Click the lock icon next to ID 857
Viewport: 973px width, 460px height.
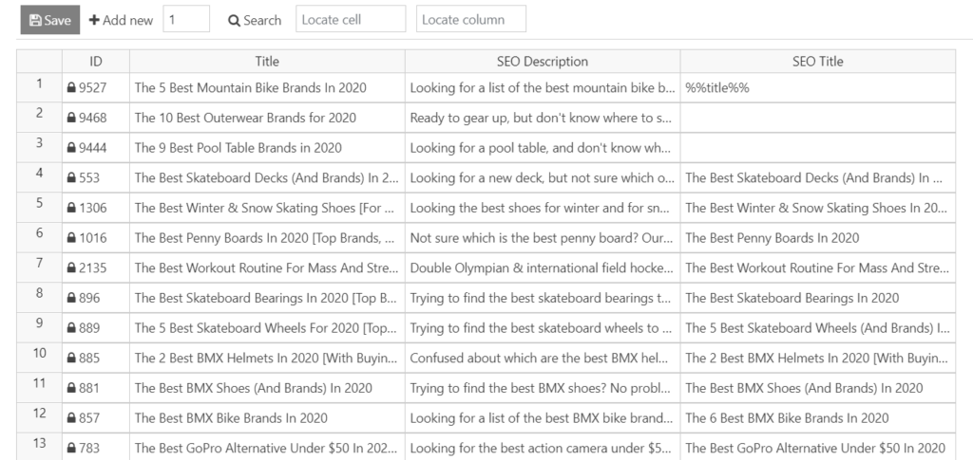click(71, 418)
